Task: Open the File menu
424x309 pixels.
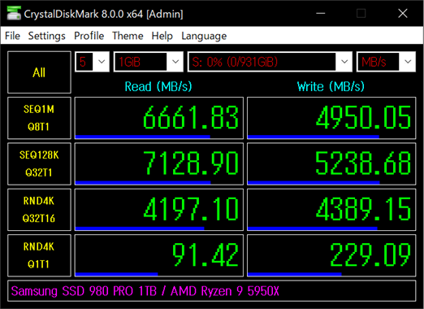Action: click(x=12, y=36)
